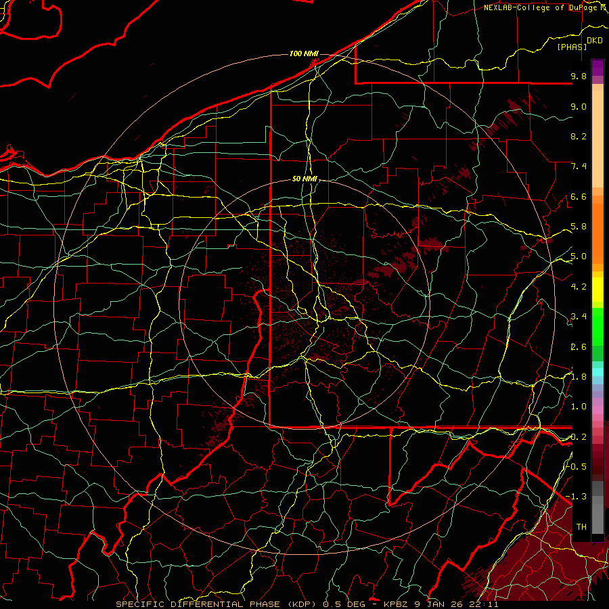
Task: Click the TH threshold label on scale
Action: point(581,526)
